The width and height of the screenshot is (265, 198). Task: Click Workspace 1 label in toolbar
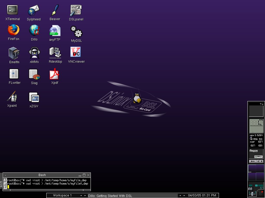pyautogui.click(x=62, y=195)
